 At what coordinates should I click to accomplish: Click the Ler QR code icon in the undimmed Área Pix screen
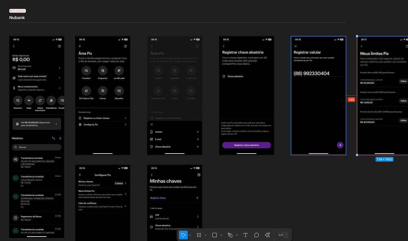(119, 71)
